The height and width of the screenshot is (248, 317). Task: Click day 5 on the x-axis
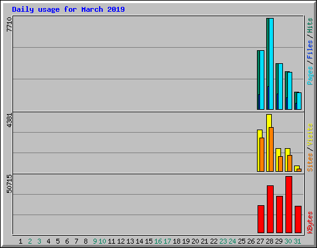pos(58,241)
